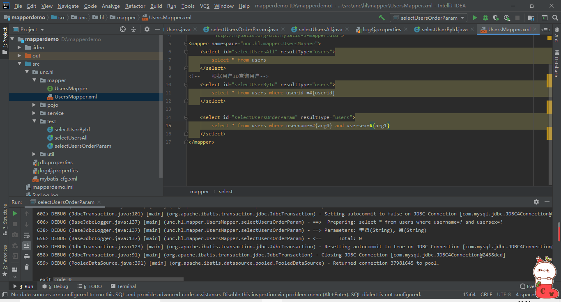Click the down arrow in Run console
The image size is (561, 302).
tap(27, 224)
